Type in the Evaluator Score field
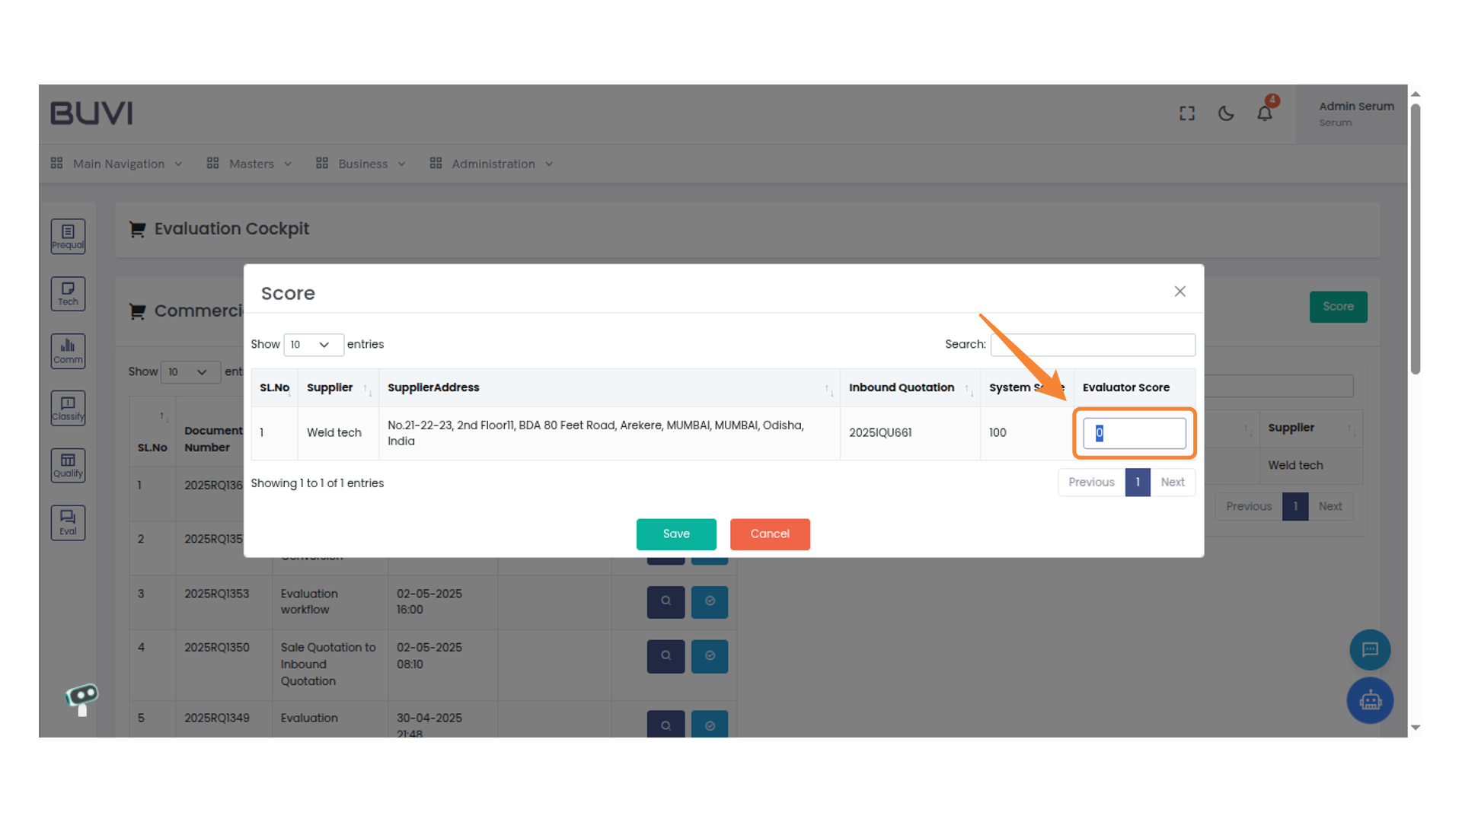 (x=1134, y=433)
